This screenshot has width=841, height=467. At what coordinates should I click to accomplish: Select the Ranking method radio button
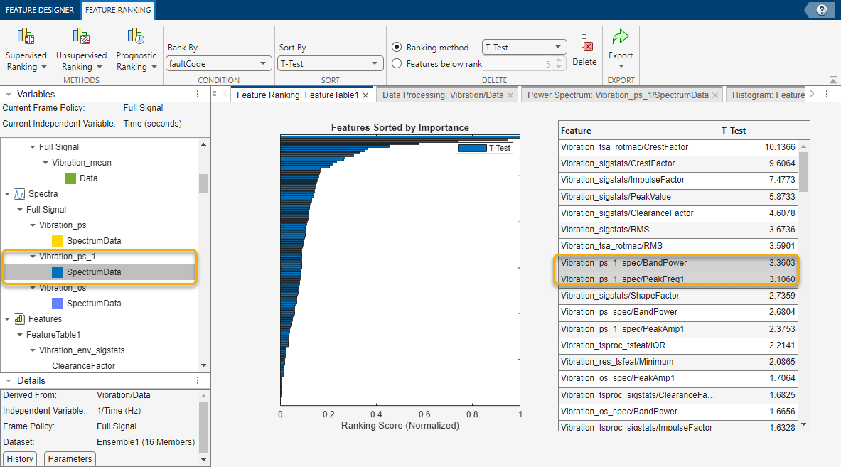397,48
